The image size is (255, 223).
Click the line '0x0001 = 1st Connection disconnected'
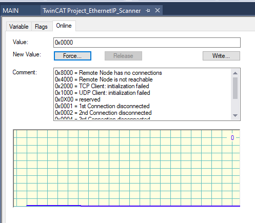pyautogui.click(x=102, y=106)
